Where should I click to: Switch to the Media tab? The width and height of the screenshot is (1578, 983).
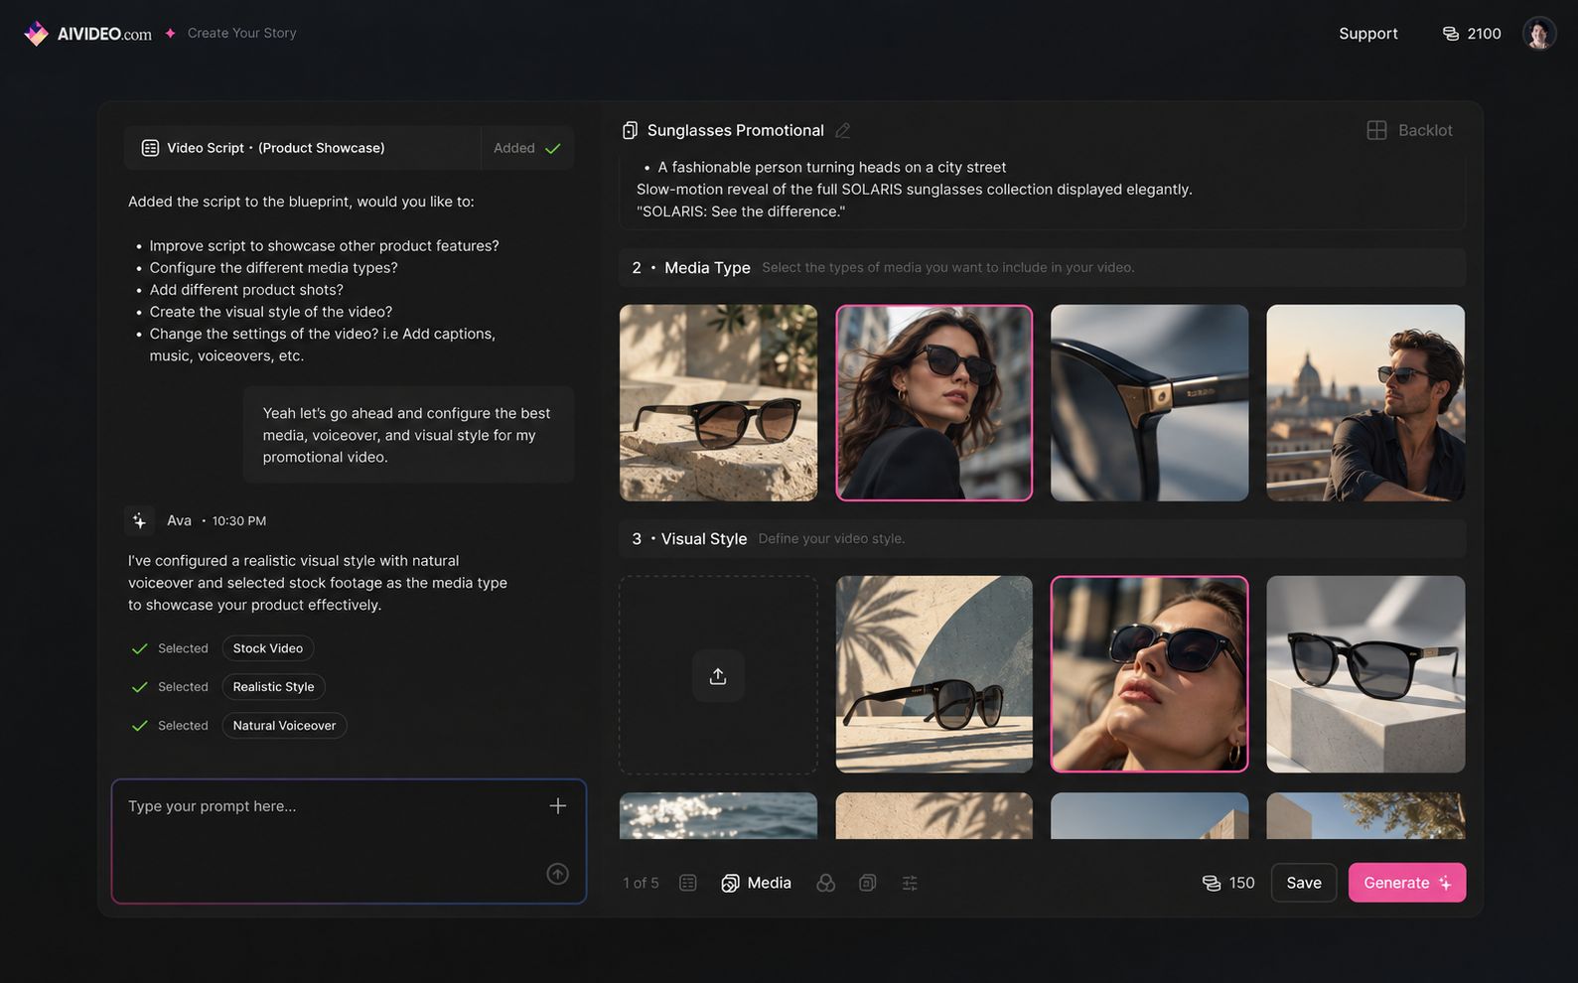click(x=757, y=883)
